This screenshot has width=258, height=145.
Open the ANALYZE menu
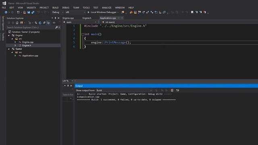click(x=106, y=8)
